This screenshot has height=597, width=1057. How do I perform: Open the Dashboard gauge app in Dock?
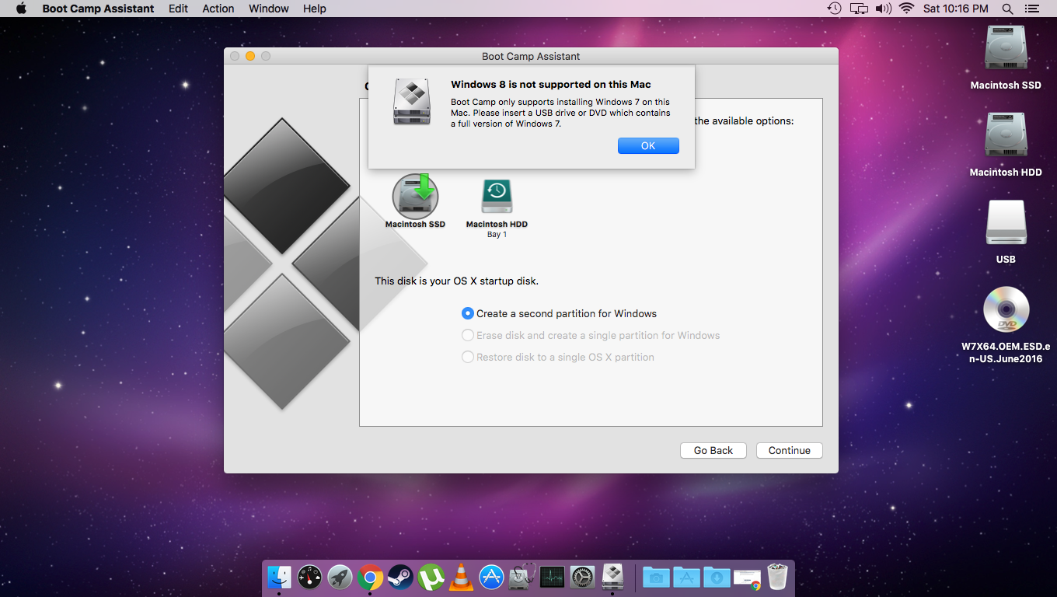[x=309, y=577]
